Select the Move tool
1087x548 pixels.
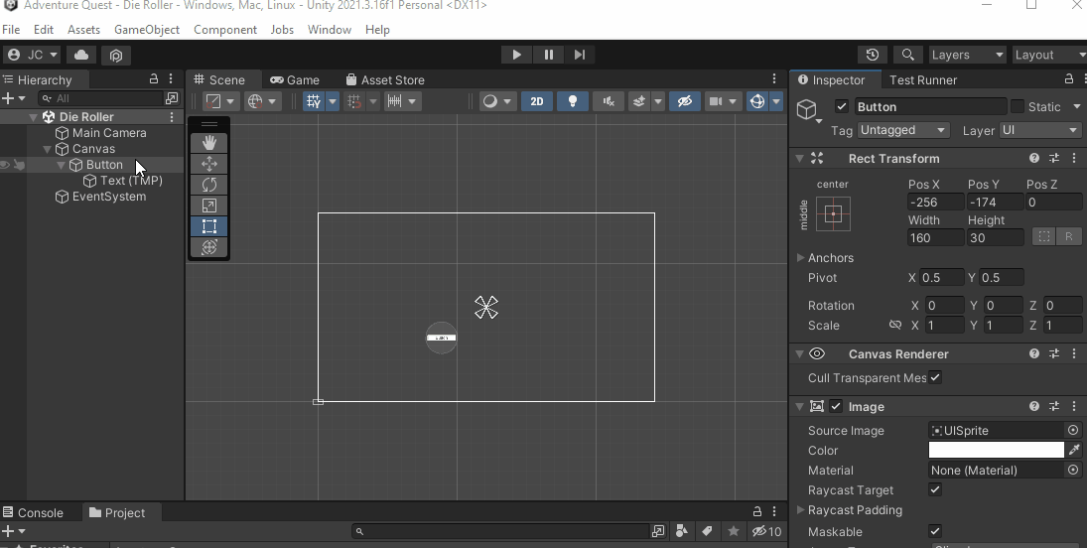click(208, 164)
